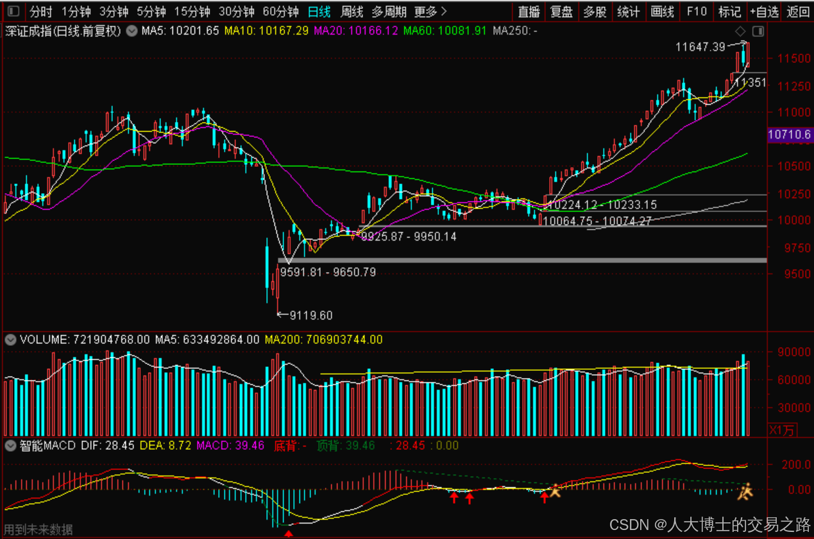Click the 用到未来数据 notice text

pos(38,530)
